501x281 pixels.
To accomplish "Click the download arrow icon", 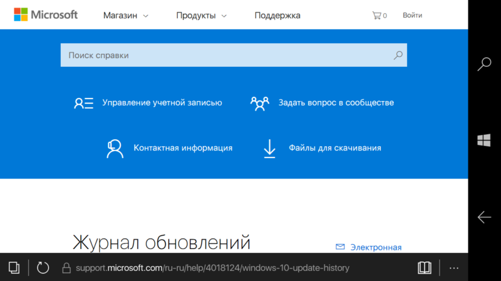I will click(x=269, y=149).
